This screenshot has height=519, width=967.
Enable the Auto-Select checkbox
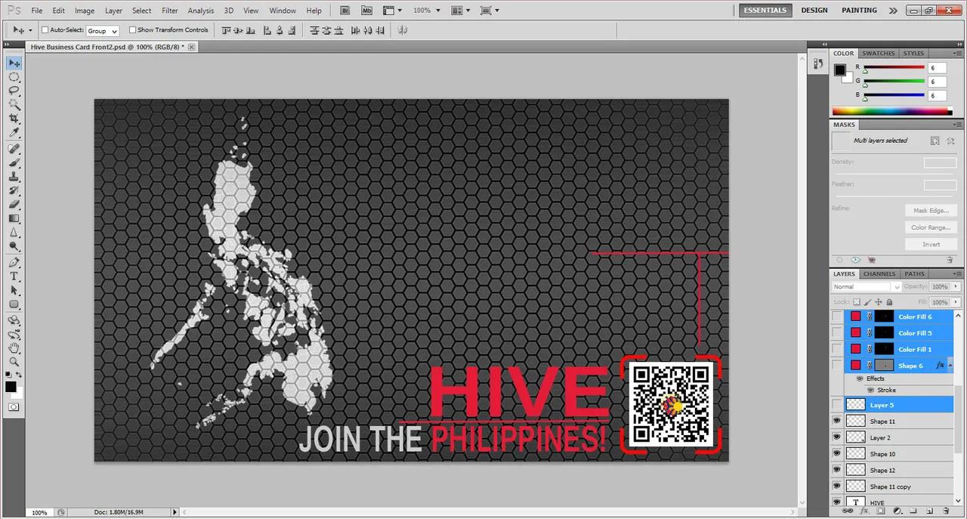coord(45,30)
